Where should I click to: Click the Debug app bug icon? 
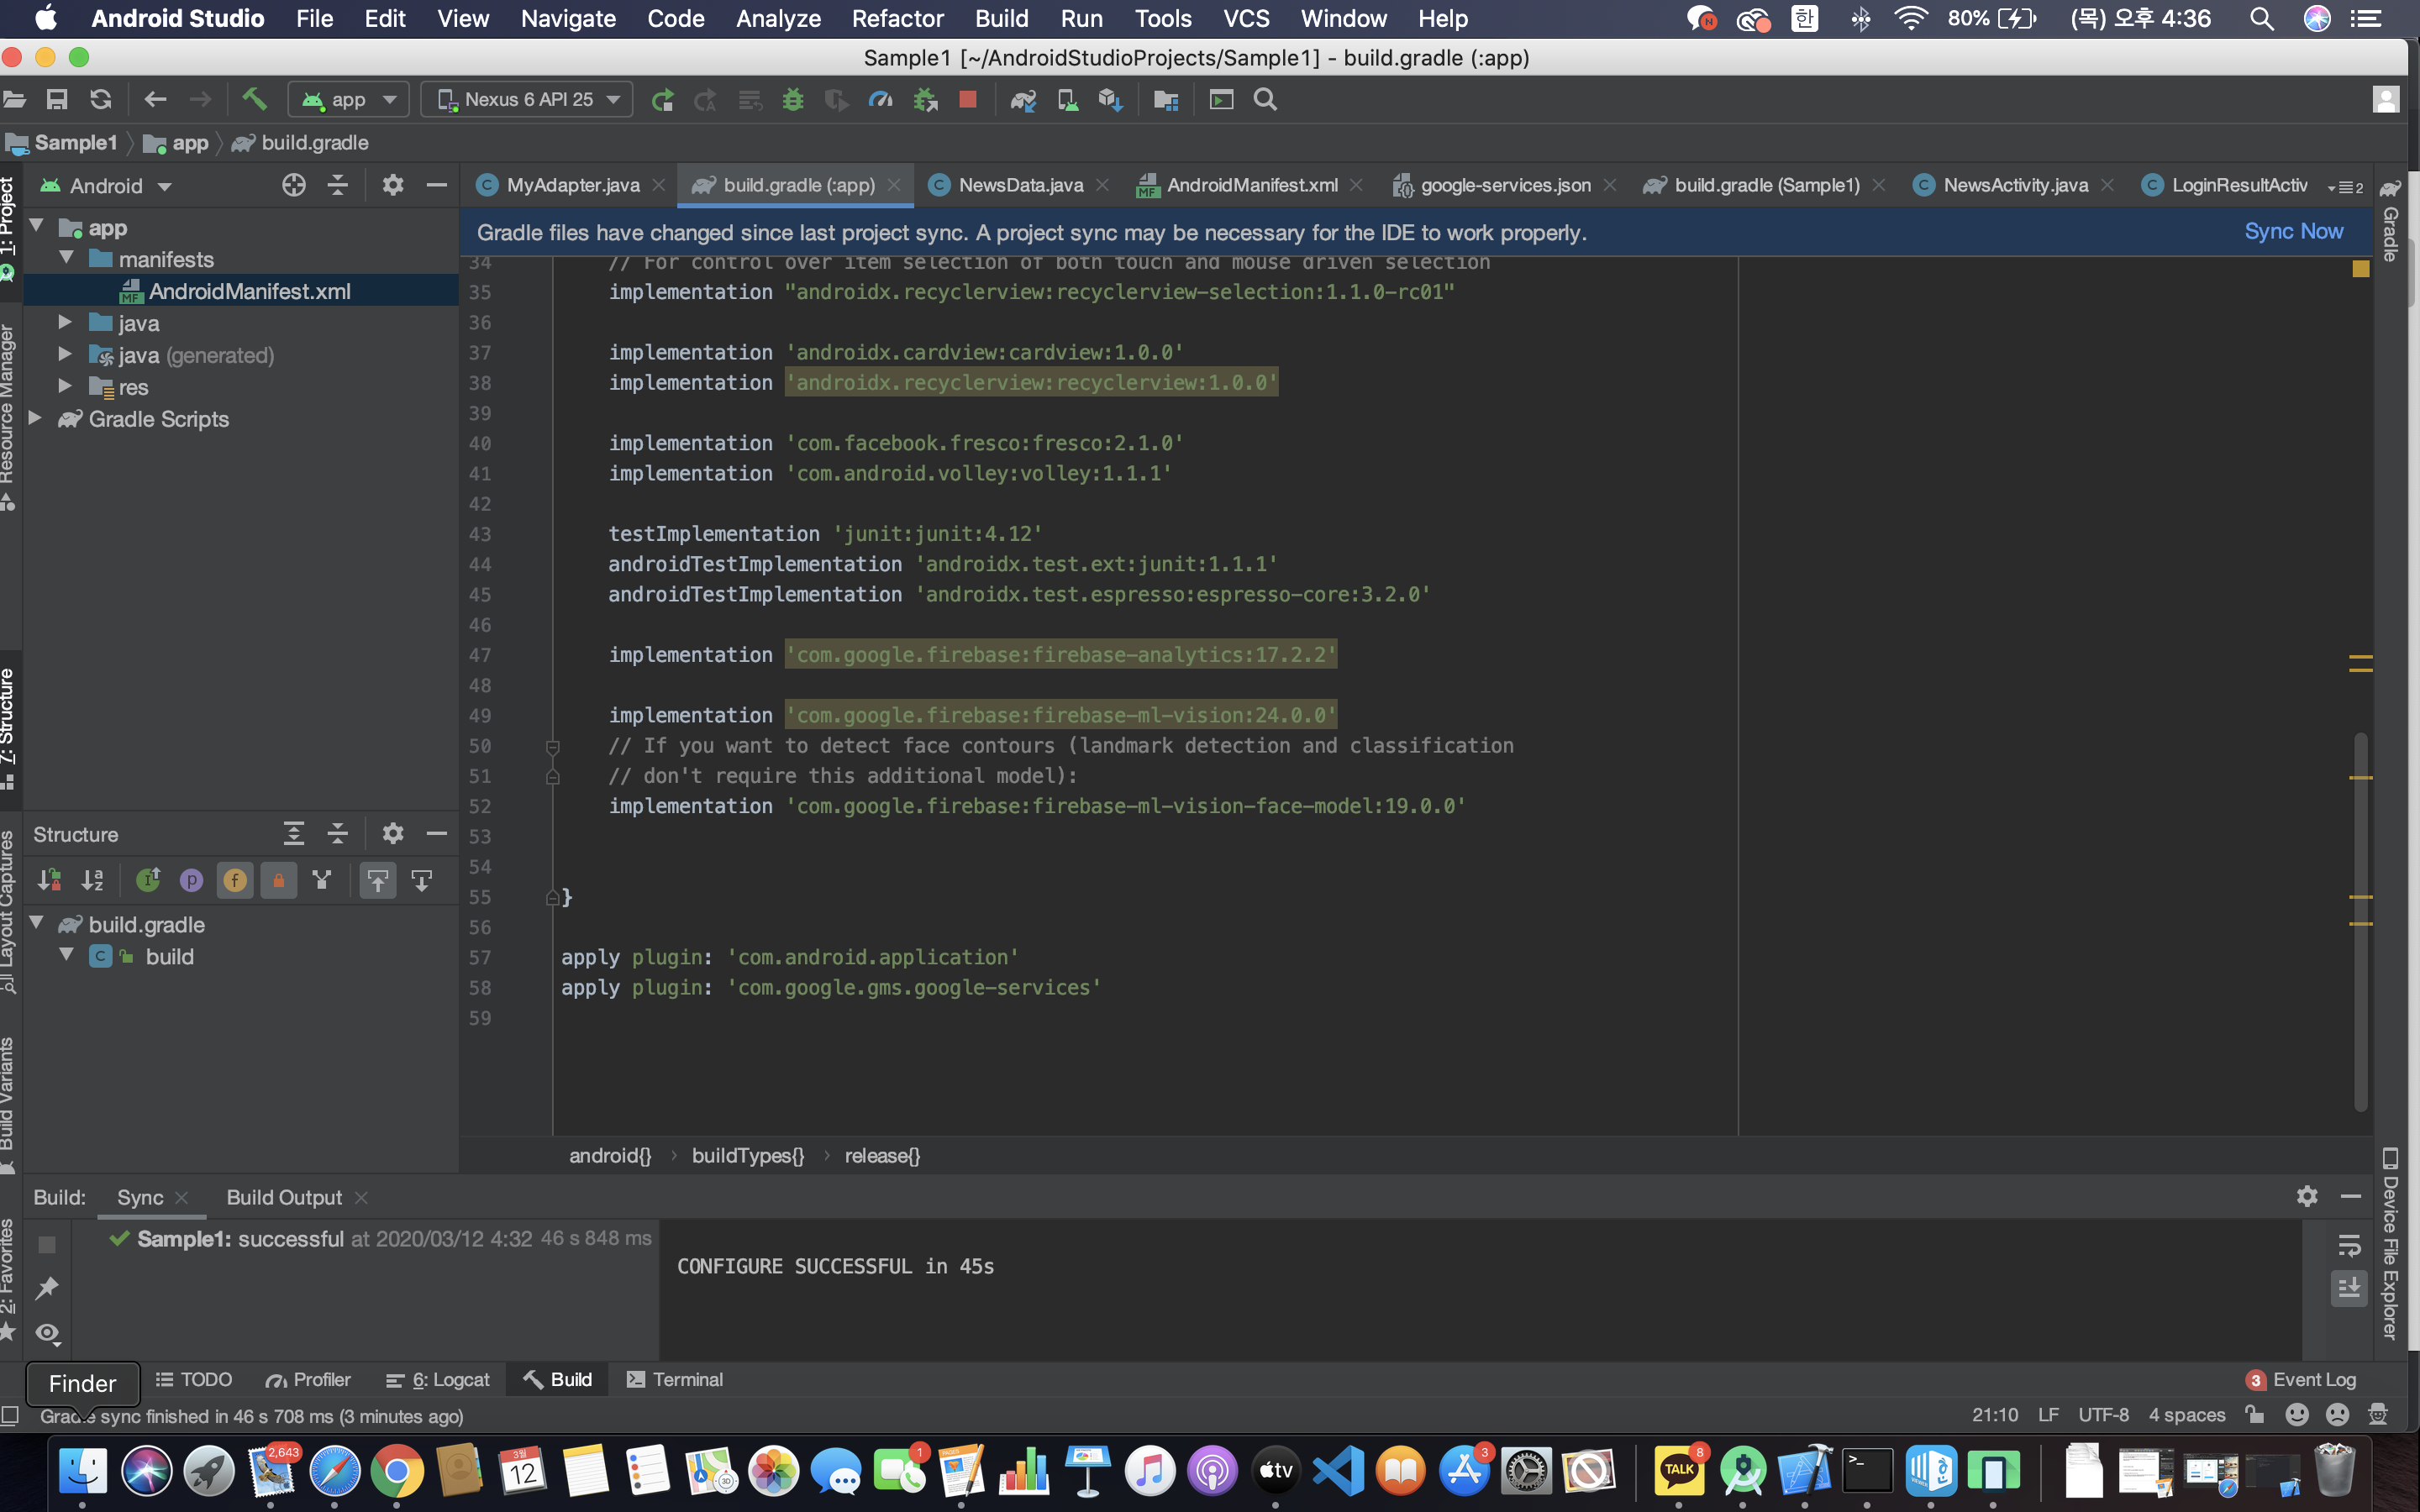click(793, 99)
